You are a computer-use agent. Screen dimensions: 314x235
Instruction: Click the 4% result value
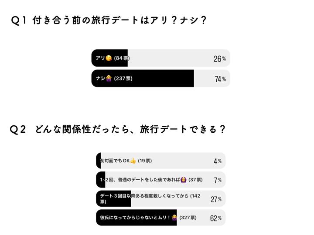click(x=217, y=161)
